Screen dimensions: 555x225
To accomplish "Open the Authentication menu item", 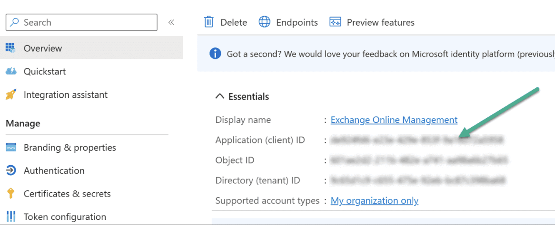I will coord(54,170).
